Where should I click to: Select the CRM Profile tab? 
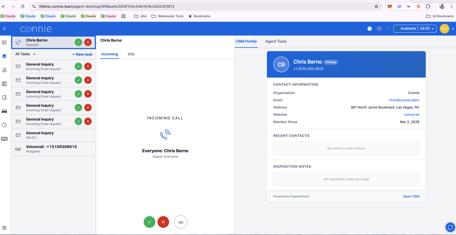pos(246,41)
